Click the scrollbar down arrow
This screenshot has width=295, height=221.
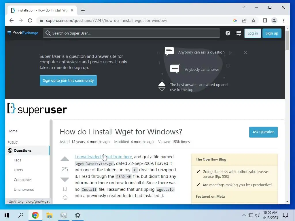[287, 202]
